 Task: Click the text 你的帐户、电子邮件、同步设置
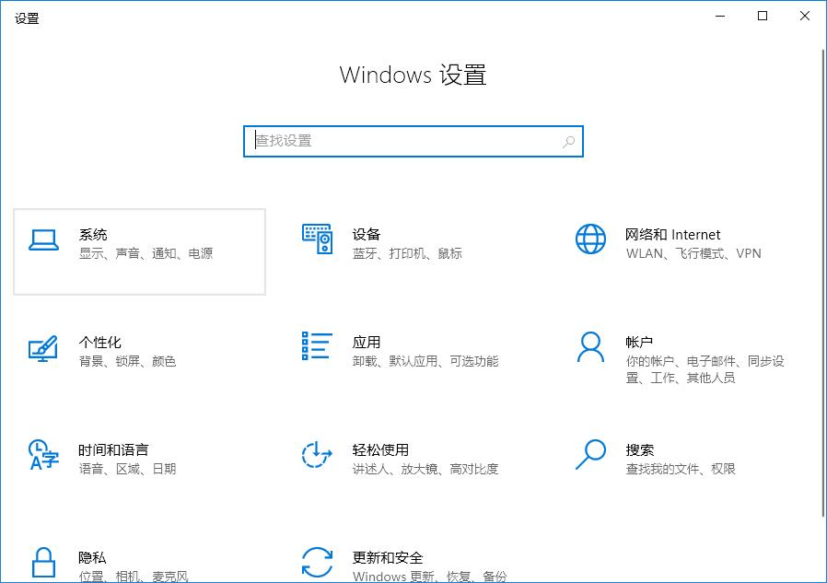[x=705, y=369]
